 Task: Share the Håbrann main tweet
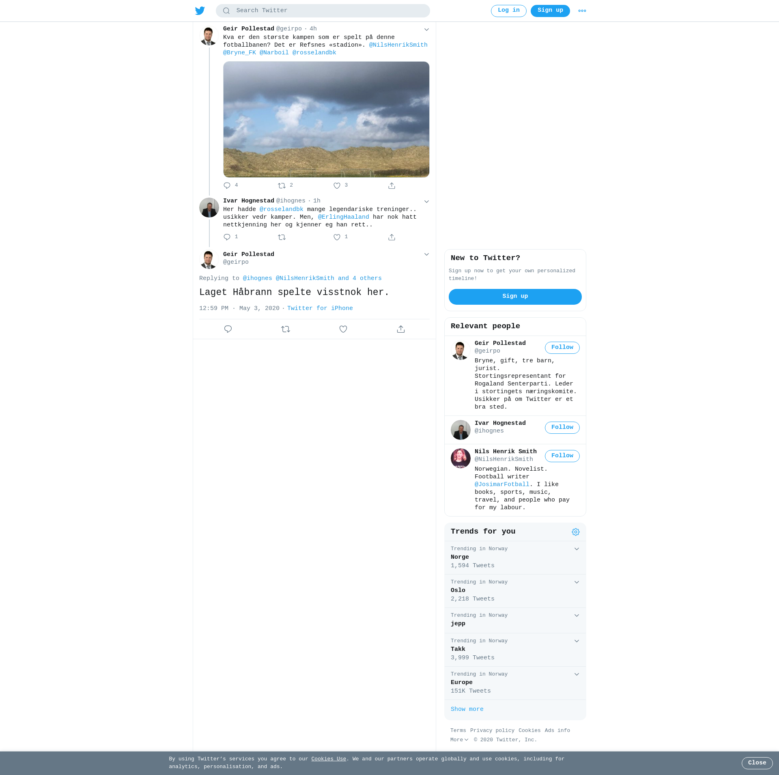[x=401, y=329]
